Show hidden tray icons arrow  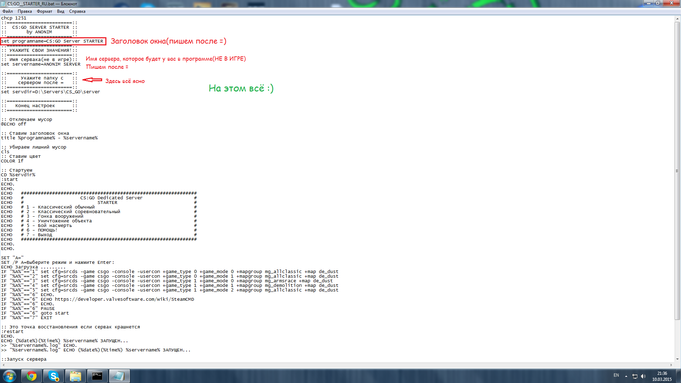626,376
